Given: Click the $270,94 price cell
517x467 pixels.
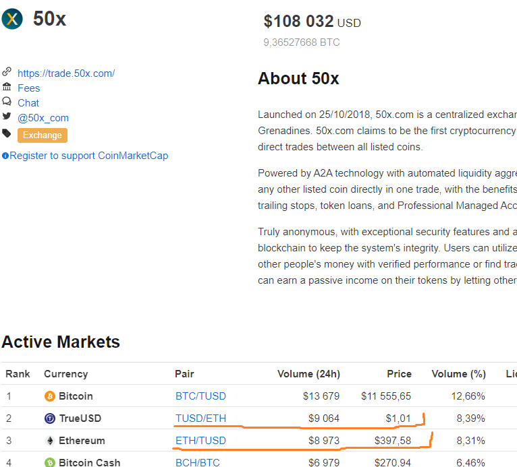Looking at the screenshot, I should pos(393,462).
